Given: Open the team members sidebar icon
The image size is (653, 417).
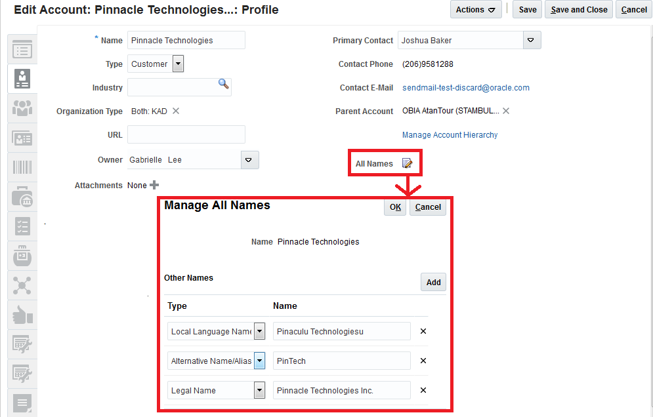Looking at the screenshot, I should tap(22, 108).
